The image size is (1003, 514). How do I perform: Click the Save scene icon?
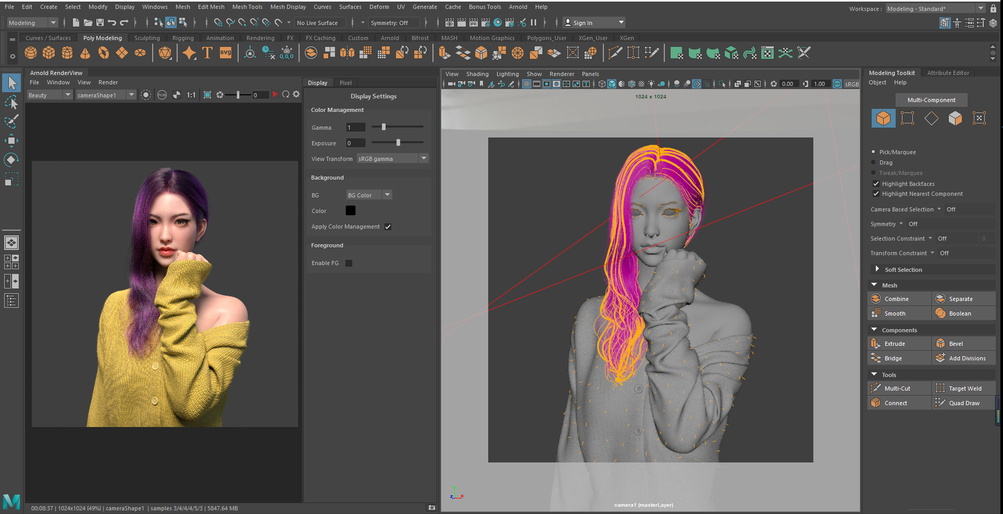pos(100,22)
